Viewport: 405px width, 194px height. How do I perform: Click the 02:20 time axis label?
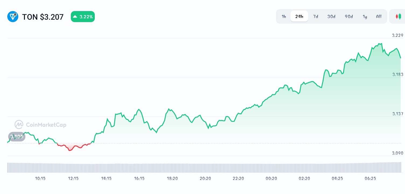pos(304,178)
